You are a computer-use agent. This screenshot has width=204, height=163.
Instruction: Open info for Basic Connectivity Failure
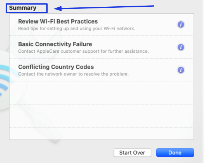(181, 47)
